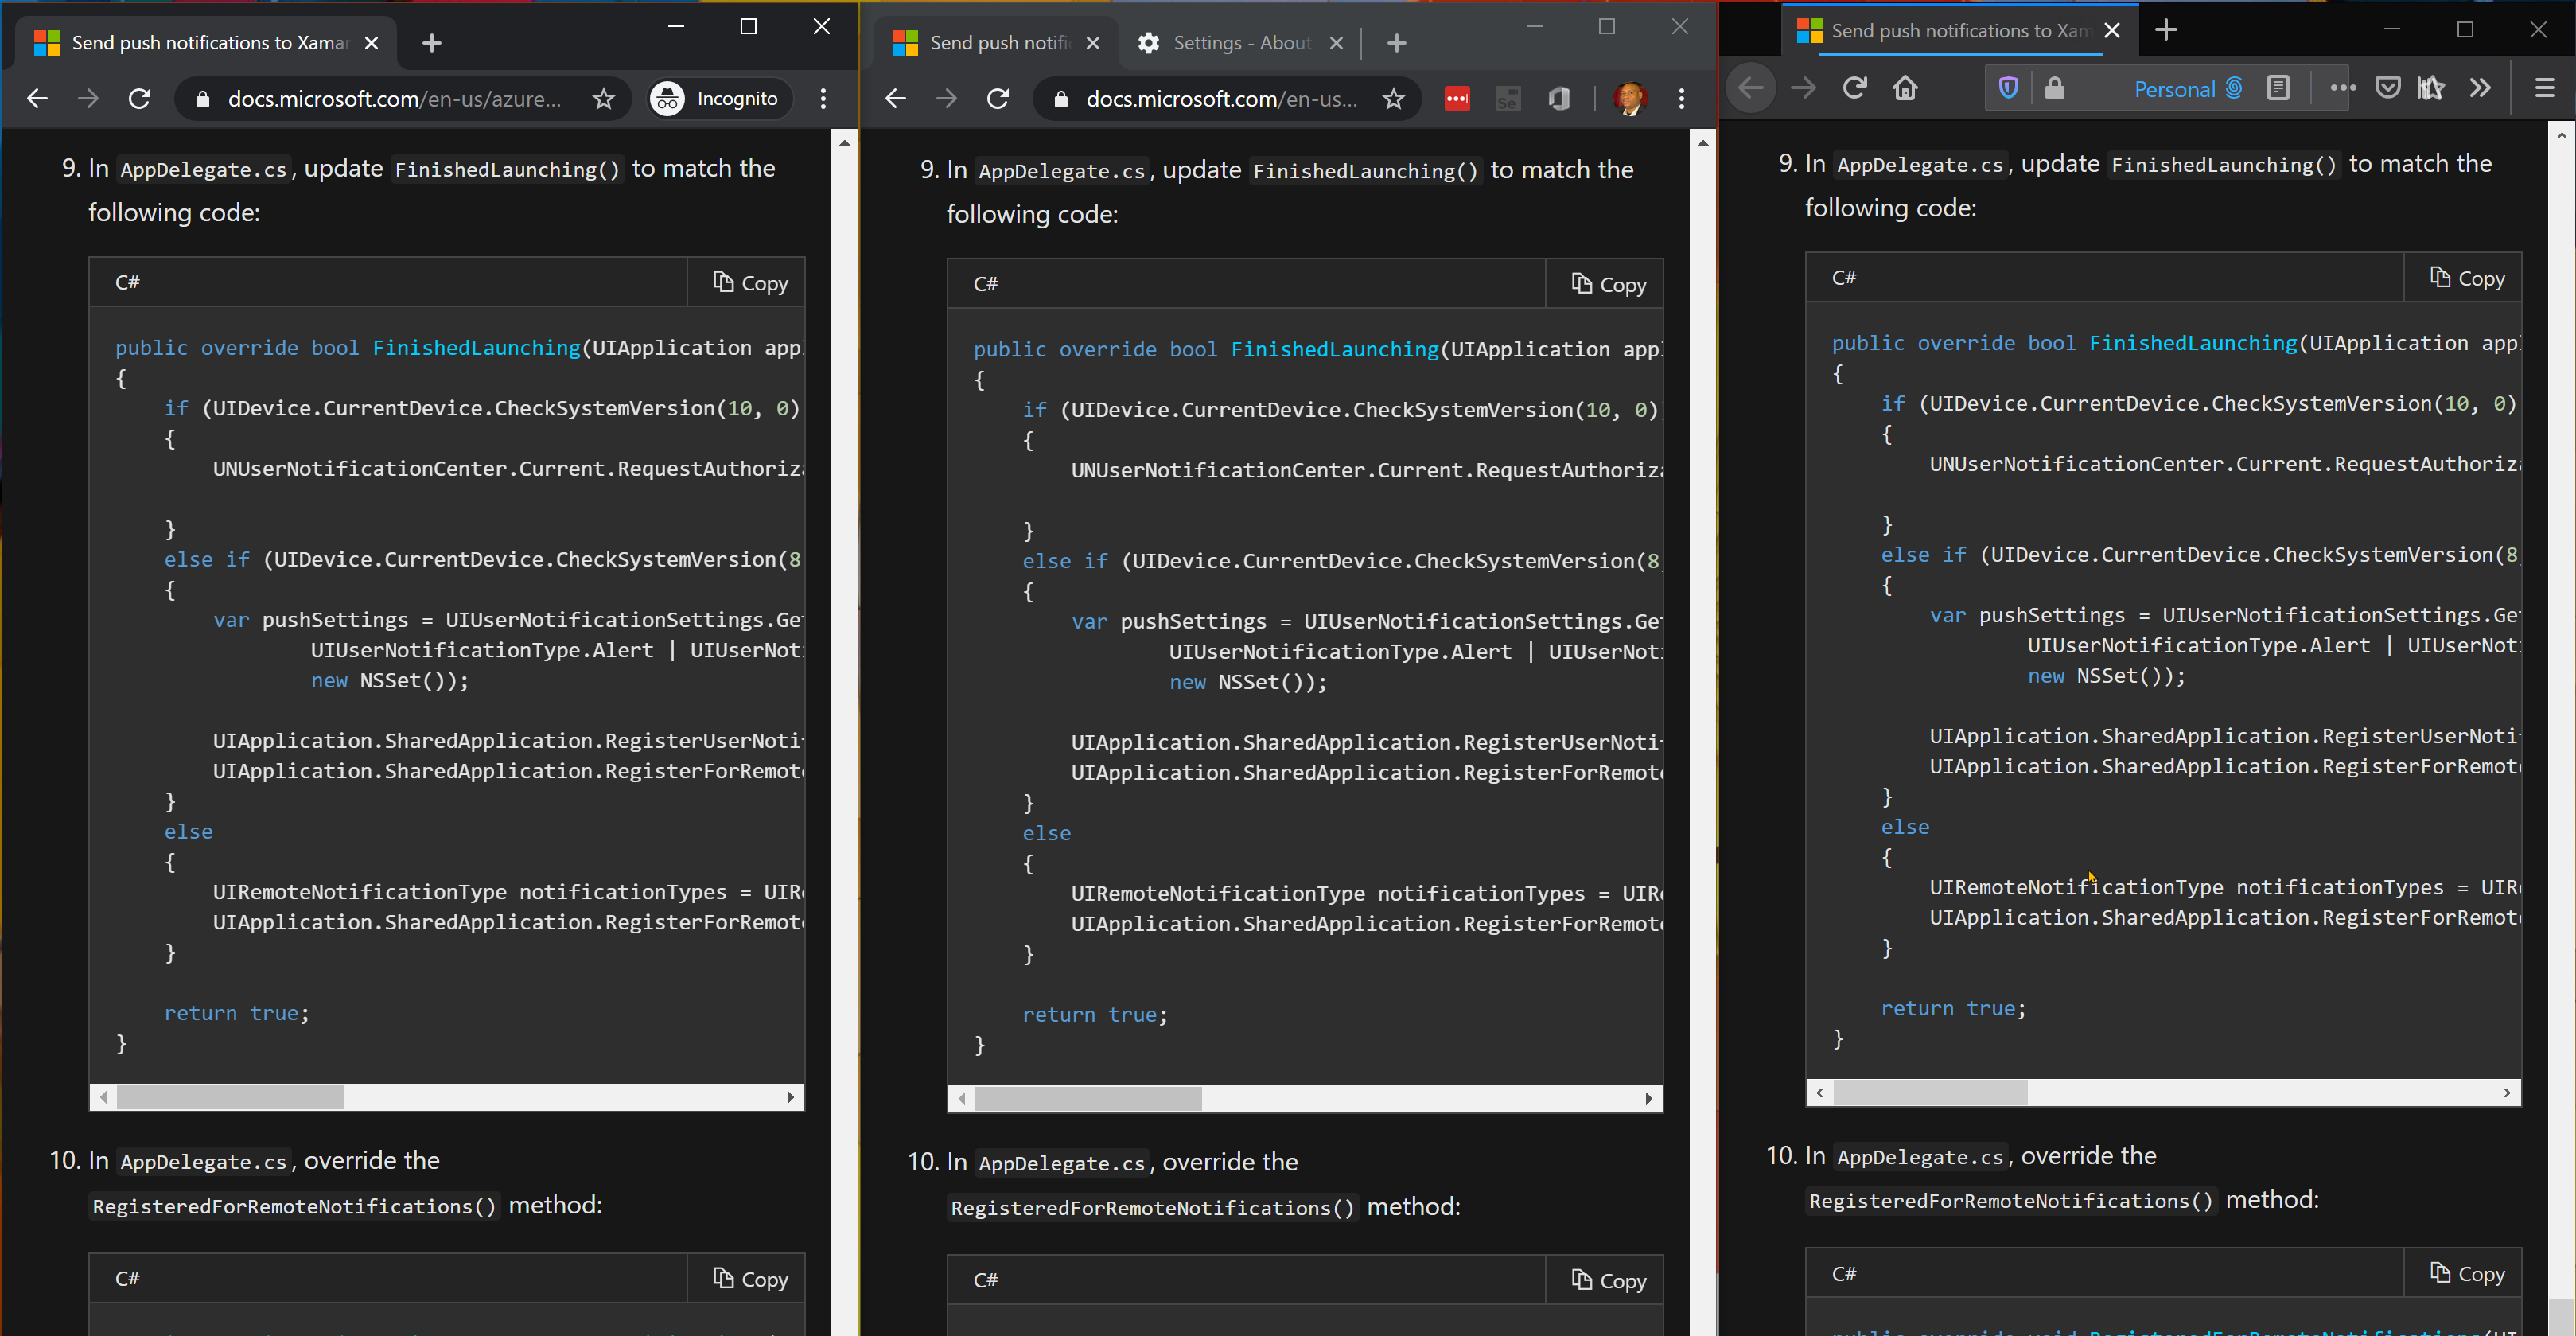Open Reader View in Firefox address bar
This screenshot has height=1336, width=2576.
[2278, 88]
